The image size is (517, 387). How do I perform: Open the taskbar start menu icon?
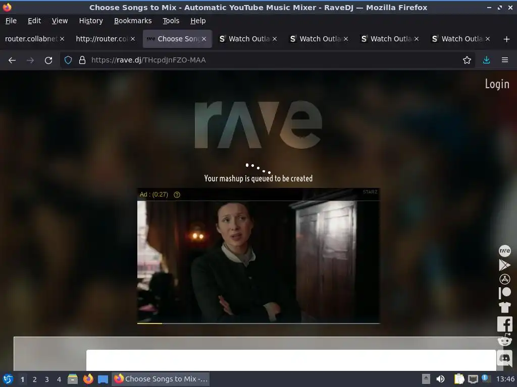[x=8, y=379]
